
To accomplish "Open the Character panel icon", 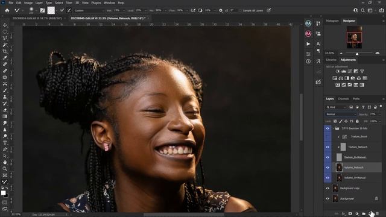I will coord(318,43).
